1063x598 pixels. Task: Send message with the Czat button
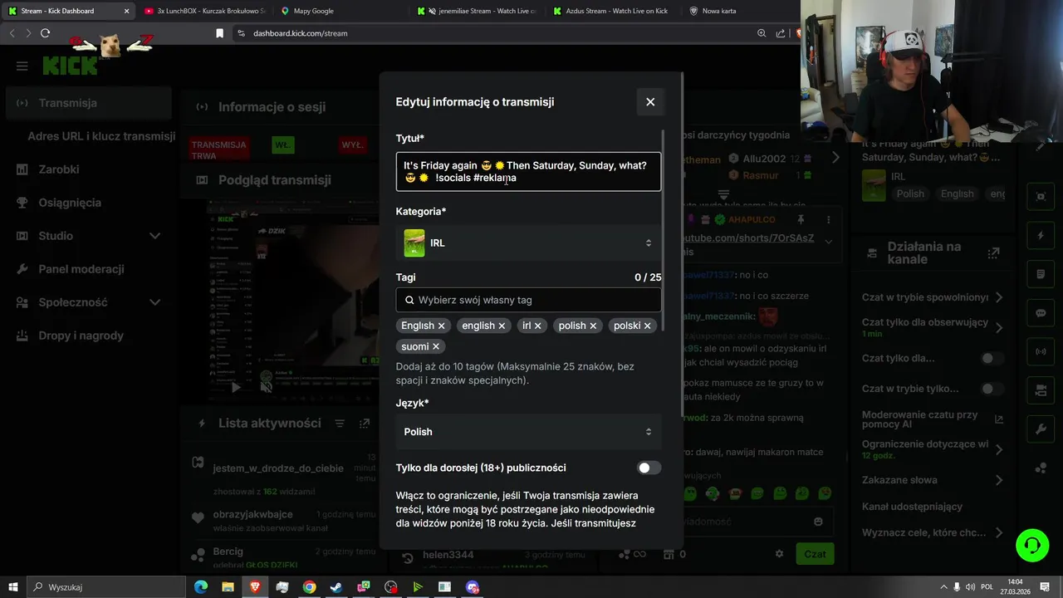click(x=815, y=554)
